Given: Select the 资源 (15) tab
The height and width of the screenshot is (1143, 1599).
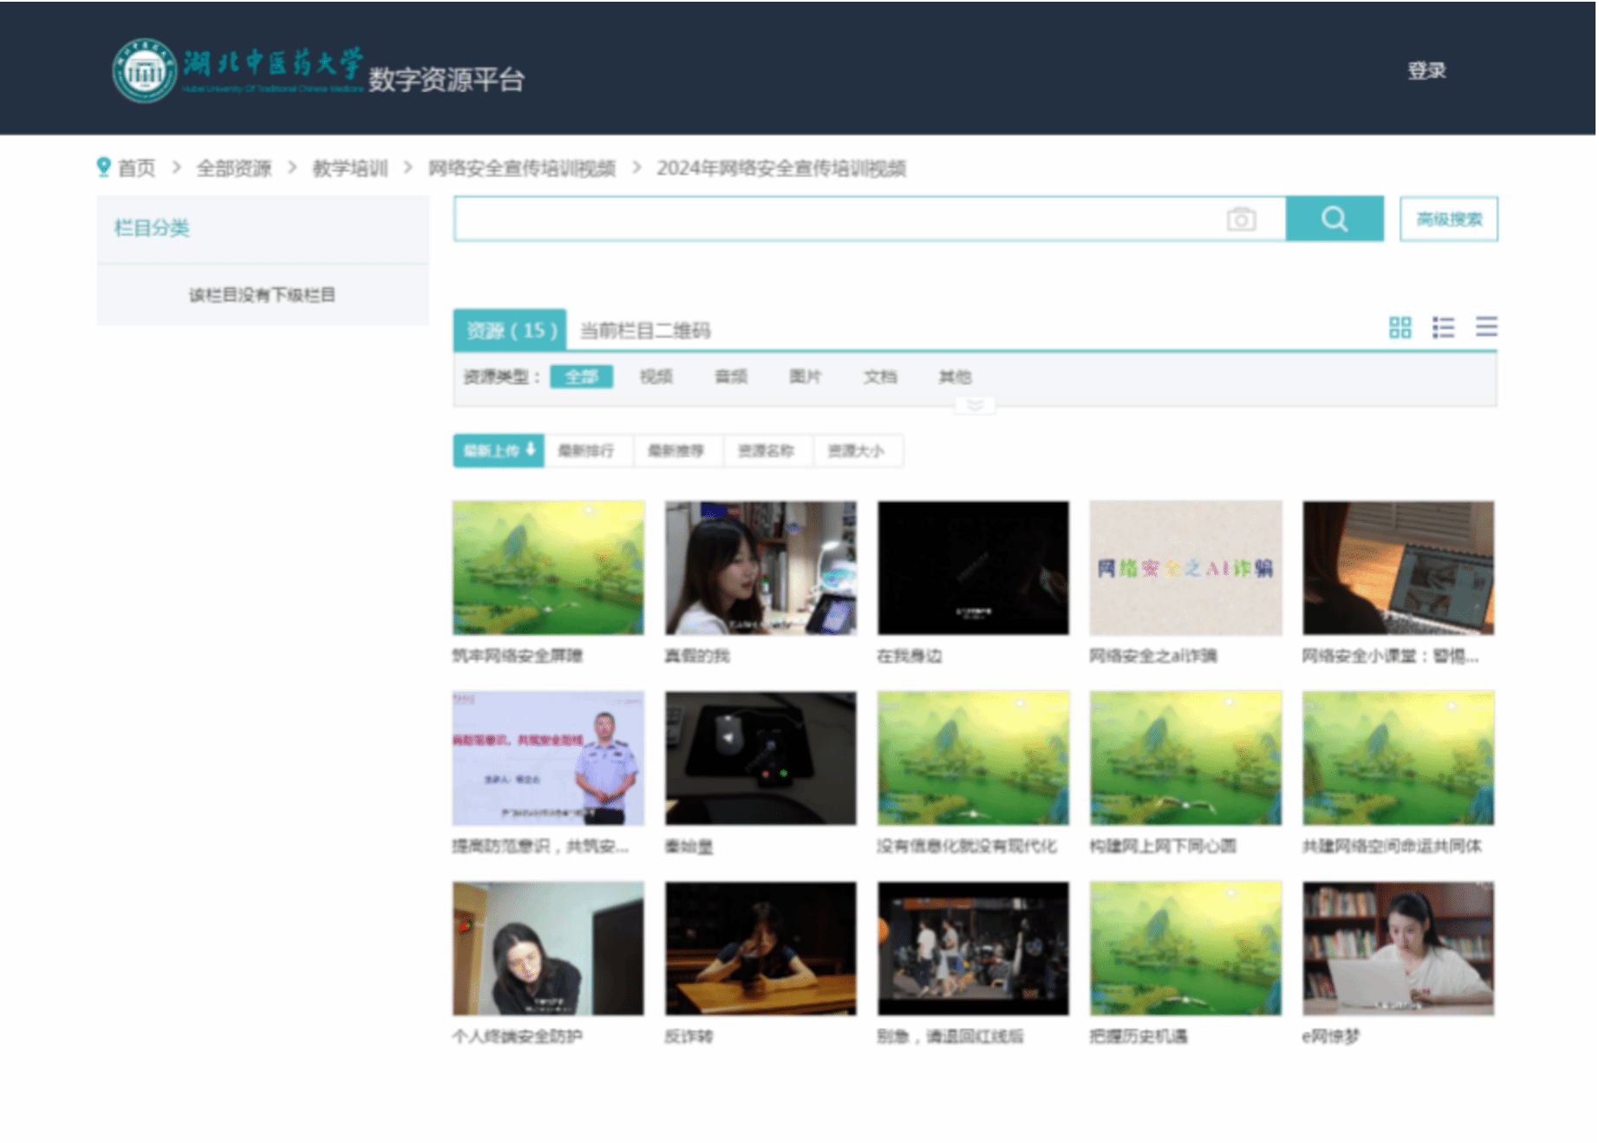Looking at the screenshot, I should pos(510,330).
